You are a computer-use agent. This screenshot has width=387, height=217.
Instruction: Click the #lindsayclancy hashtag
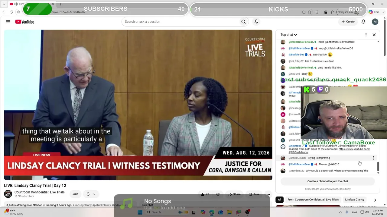(82, 205)
